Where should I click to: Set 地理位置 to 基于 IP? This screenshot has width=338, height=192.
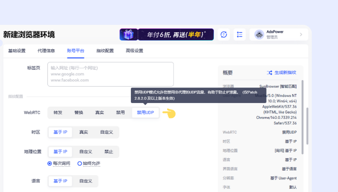(x=61, y=152)
